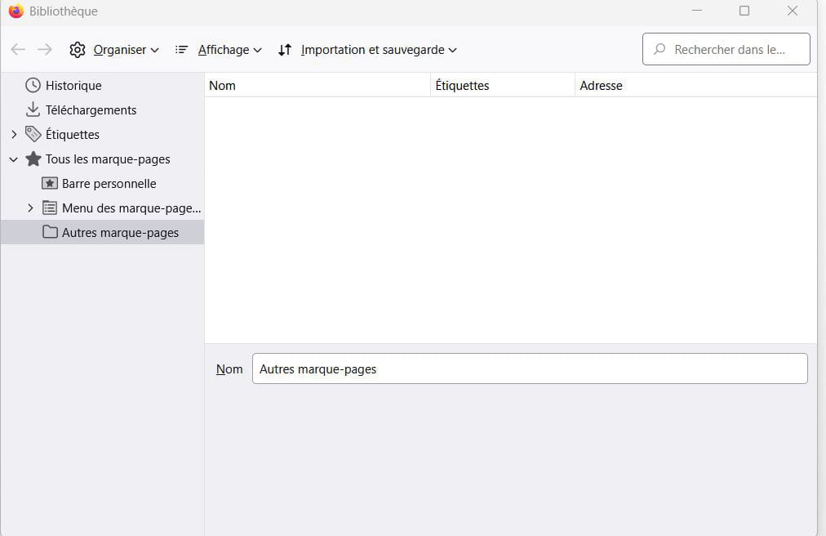Viewport: 826px width, 536px height.
Task: Sort by the Adresse column header
Action: (x=694, y=85)
